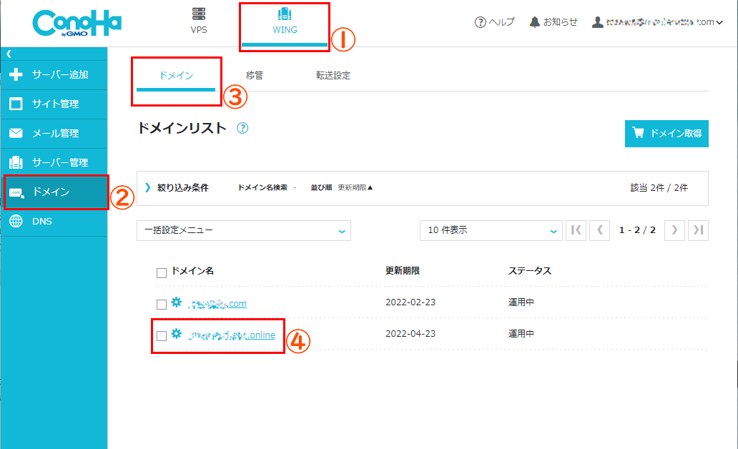
Task: Click the 更新期限 column header
Action: pyautogui.click(x=403, y=271)
